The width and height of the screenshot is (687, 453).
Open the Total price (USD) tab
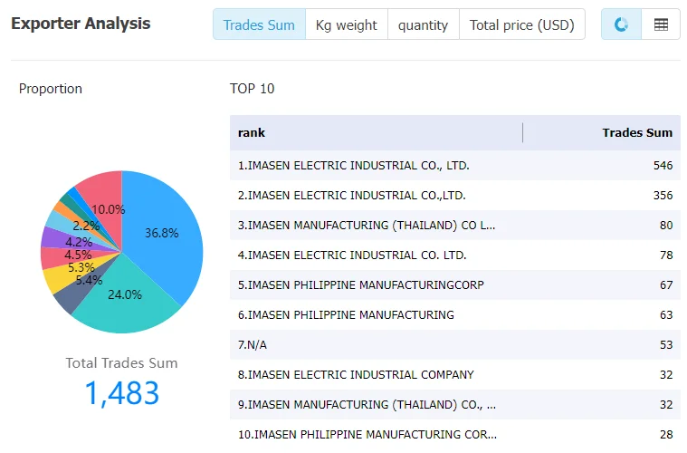(522, 24)
